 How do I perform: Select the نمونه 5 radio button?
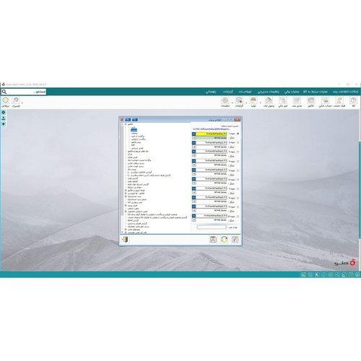coord(238,170)
